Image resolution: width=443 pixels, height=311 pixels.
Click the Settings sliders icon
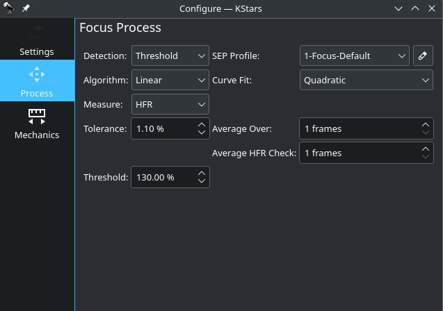[37, 33]
